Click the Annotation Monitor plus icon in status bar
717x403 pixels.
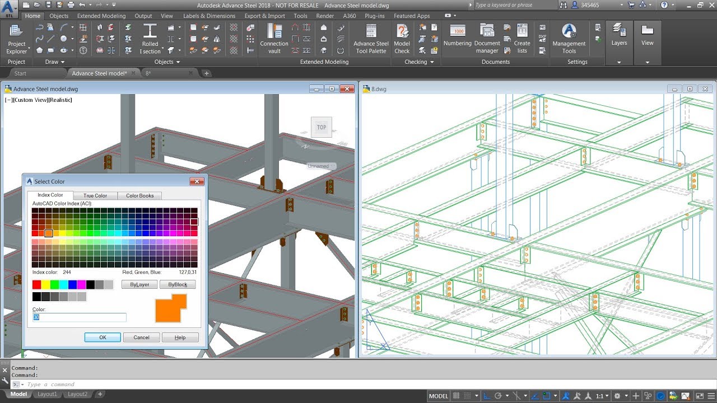coord(636,396)
